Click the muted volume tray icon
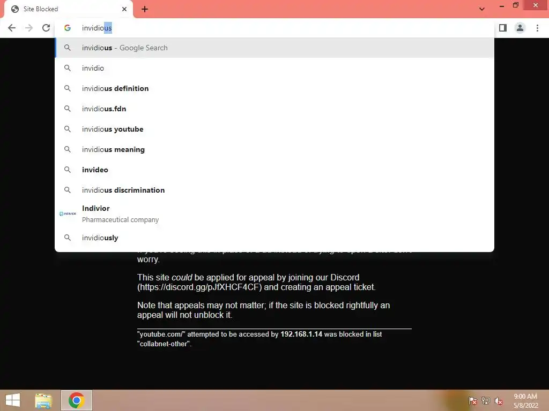Viewport: 549px width, 411px height. pyautogui.click(x=499, y=401)
